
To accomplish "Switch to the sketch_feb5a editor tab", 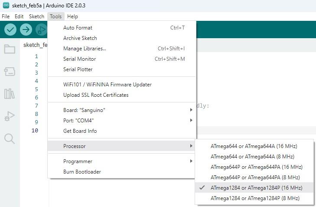I will point(36,45).
